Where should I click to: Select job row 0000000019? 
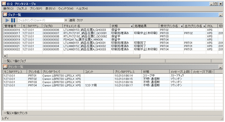(x=113, y=40)
